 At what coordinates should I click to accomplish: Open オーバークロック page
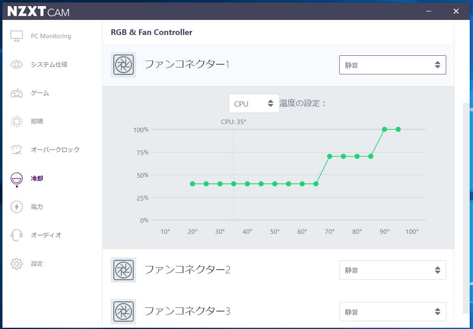55,150
